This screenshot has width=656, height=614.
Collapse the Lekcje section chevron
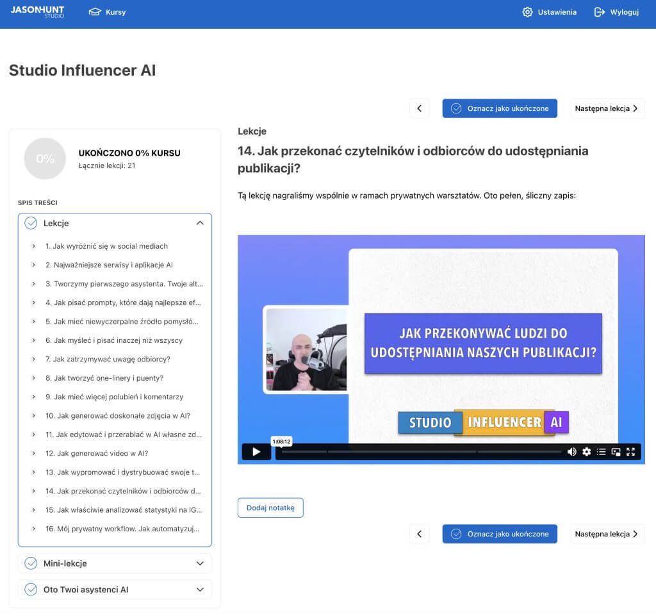(x=200, y=223)
